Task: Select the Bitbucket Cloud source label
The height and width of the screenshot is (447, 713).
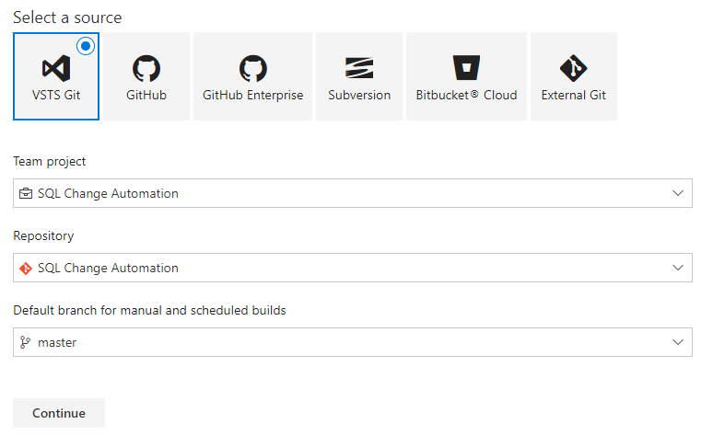Action: pyautogui.click(x=466, y=96)
